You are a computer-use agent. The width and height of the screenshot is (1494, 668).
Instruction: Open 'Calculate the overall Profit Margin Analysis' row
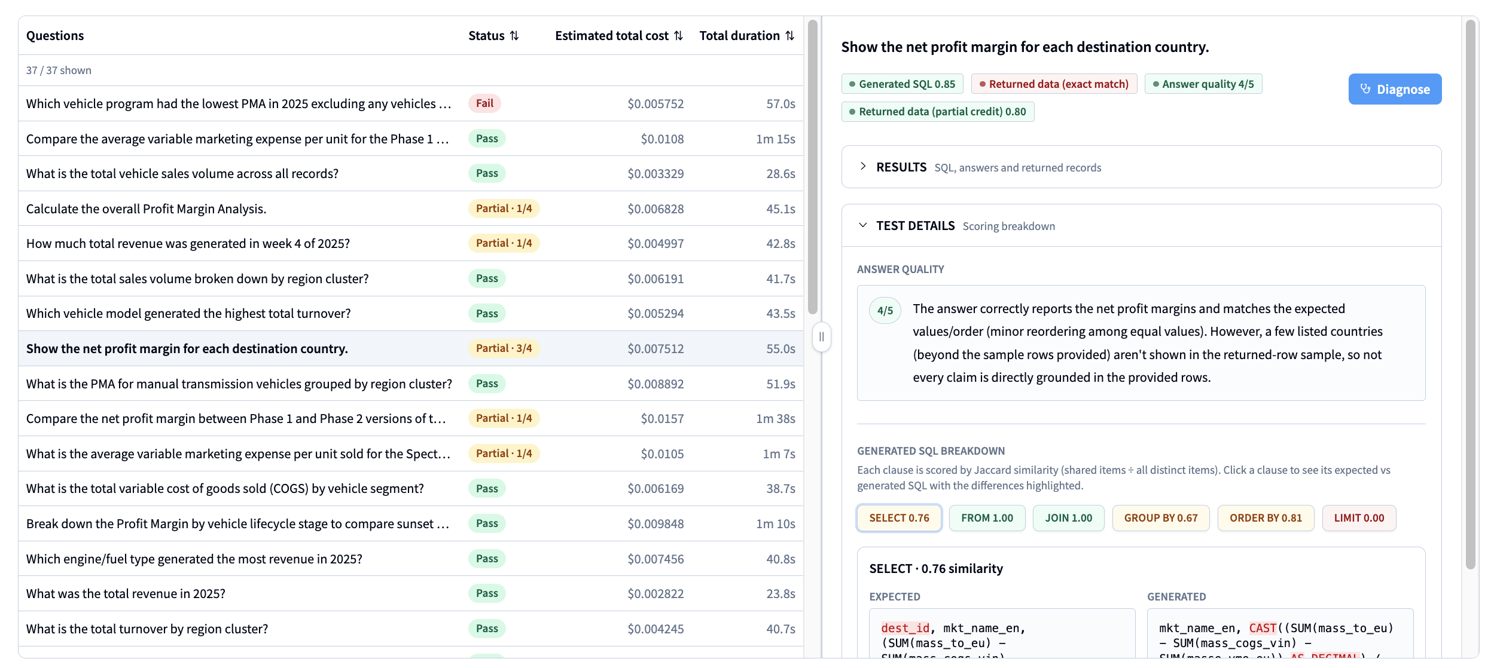point(410,209)
